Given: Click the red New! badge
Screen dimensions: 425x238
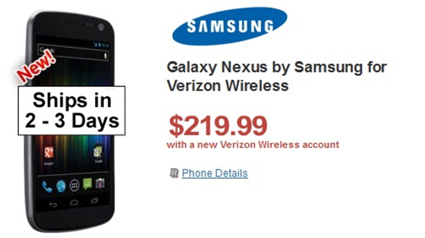Looking at the screenshot, I should point(36,66).
